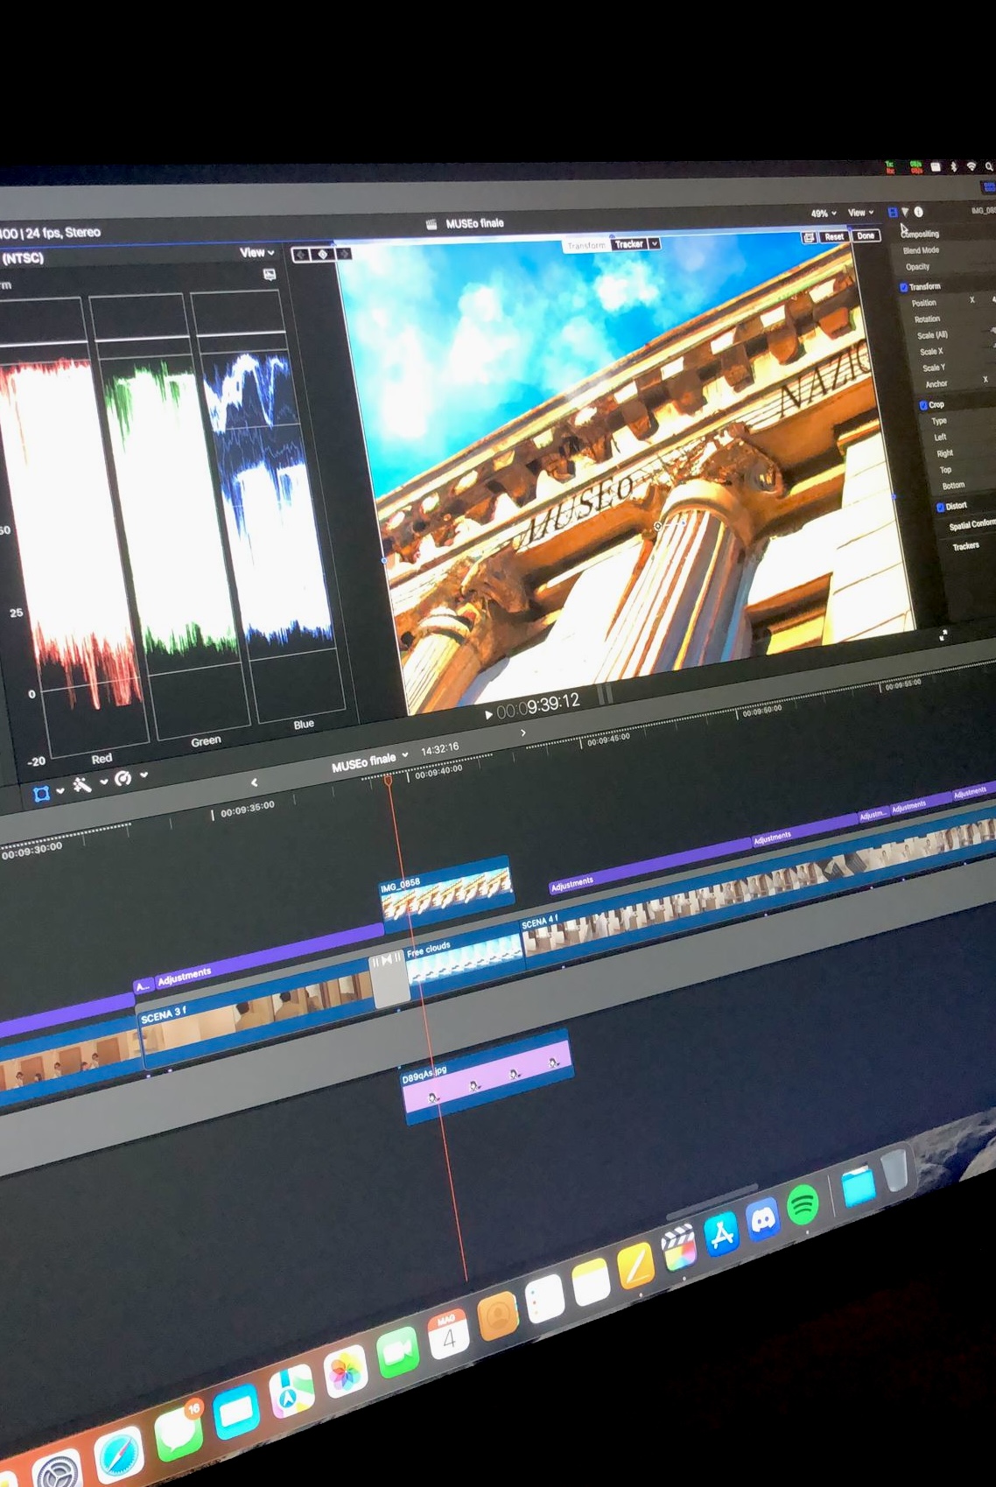Click the Spotlight search icon in menu bar
This screenshot has width=996, height=1487.
(x=989, y=166)
